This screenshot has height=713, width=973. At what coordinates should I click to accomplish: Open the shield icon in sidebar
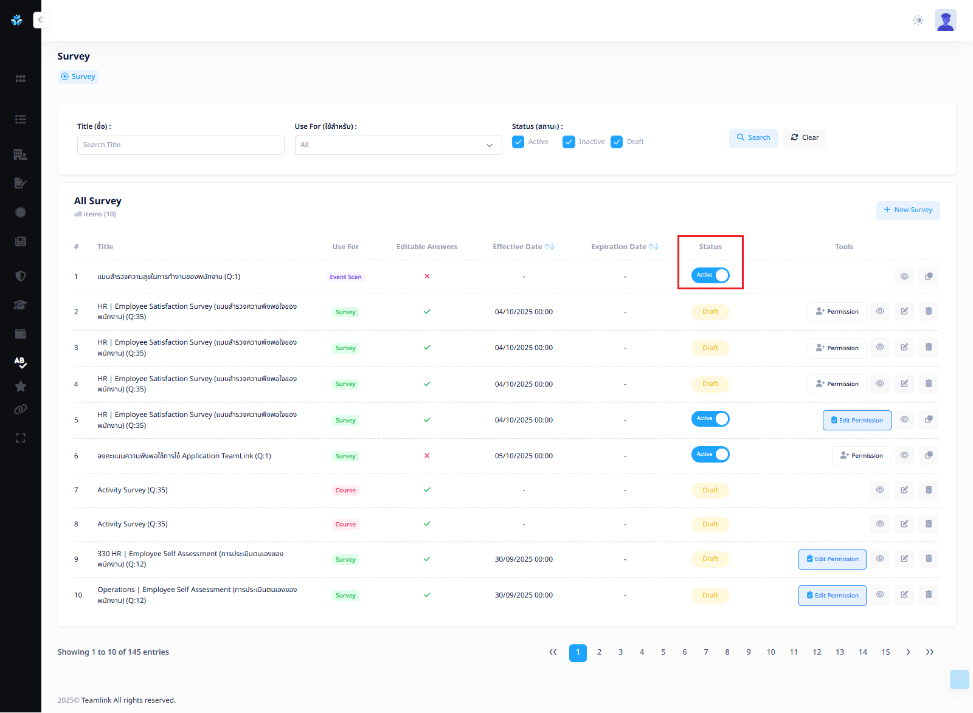(20, 276)
